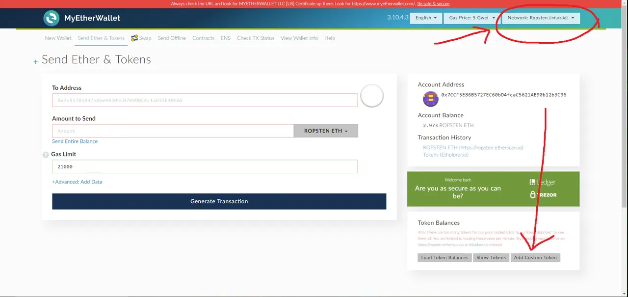628x297 pixels.
Task: Click the Account Balance label
Action: tap(441, 115)
